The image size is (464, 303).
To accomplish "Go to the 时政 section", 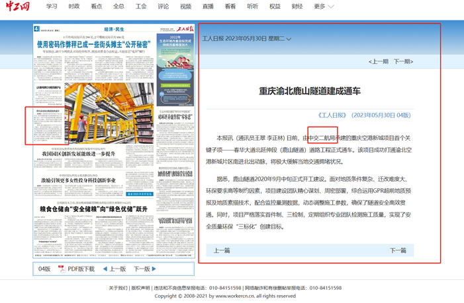I will coord(74,7).
